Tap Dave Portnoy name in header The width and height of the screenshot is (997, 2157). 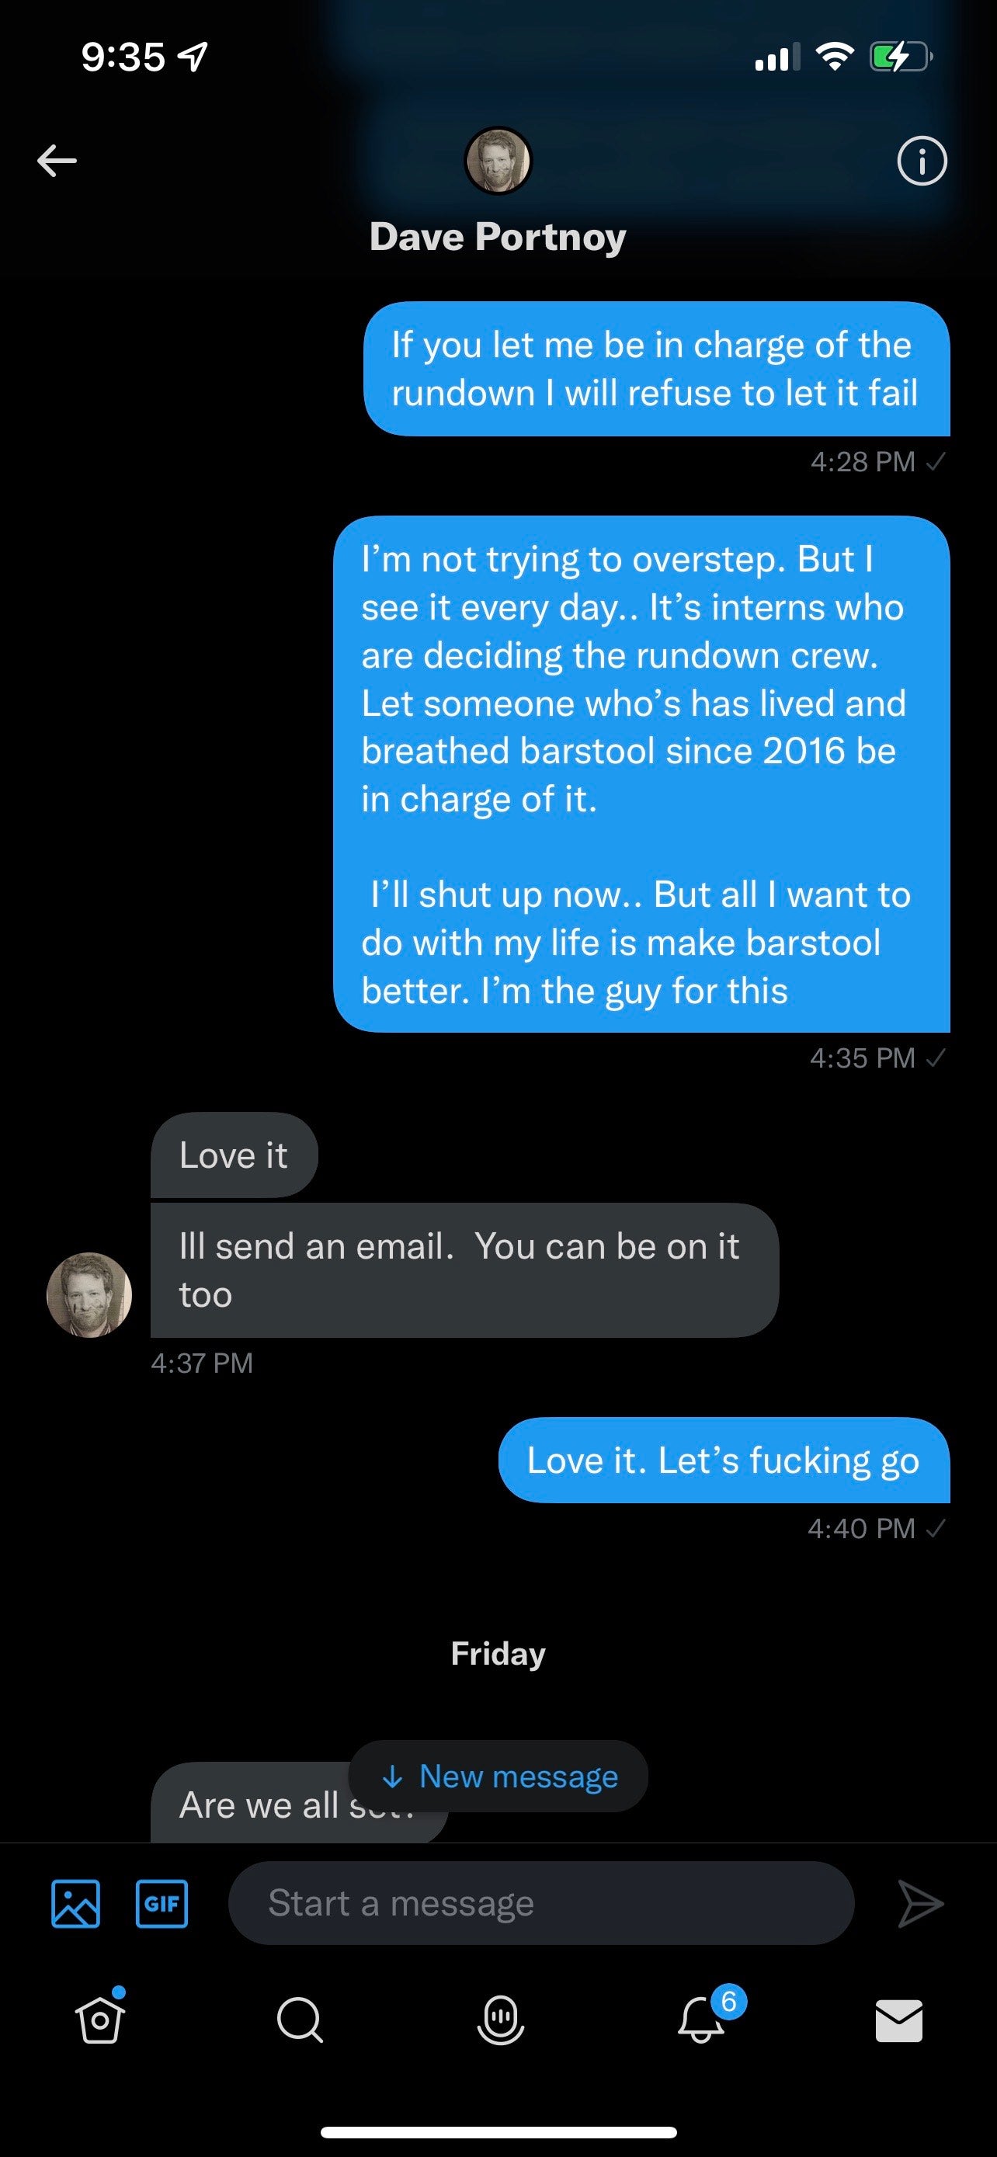point(498,237)
